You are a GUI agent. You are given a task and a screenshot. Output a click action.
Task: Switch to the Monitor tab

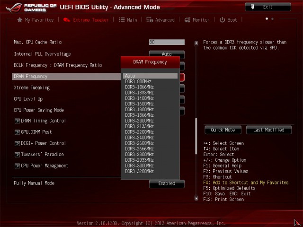(x=197, y=20)
